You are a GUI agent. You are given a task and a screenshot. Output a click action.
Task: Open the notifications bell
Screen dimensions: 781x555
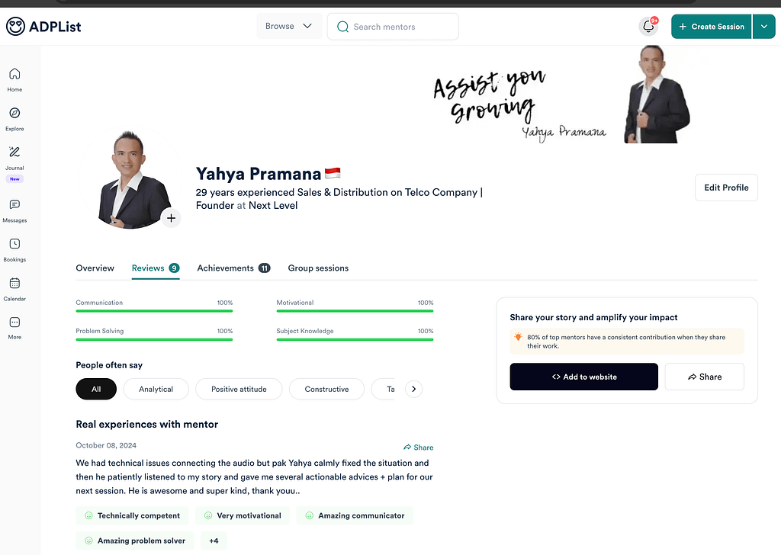(648, 27)
